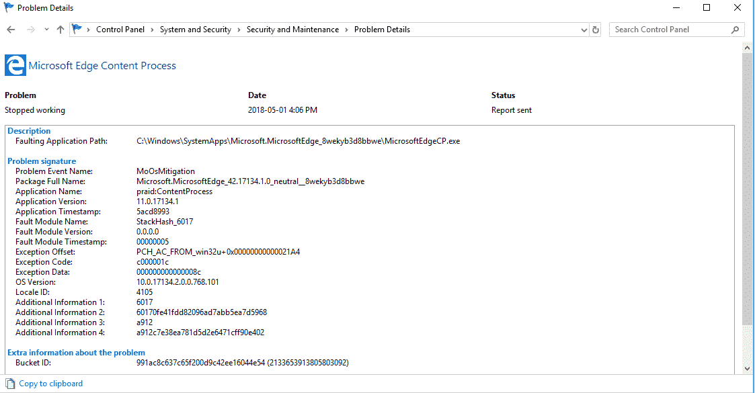This screenshot has height=393, width=755.
Task: Refresh the Problem Details page
Action: coord(596,30)
